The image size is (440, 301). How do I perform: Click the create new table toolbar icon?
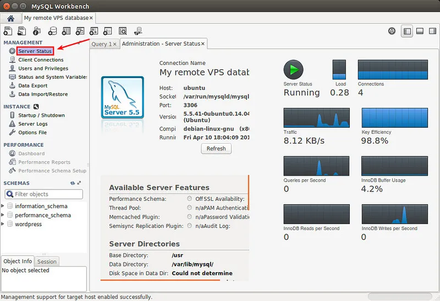67,31
